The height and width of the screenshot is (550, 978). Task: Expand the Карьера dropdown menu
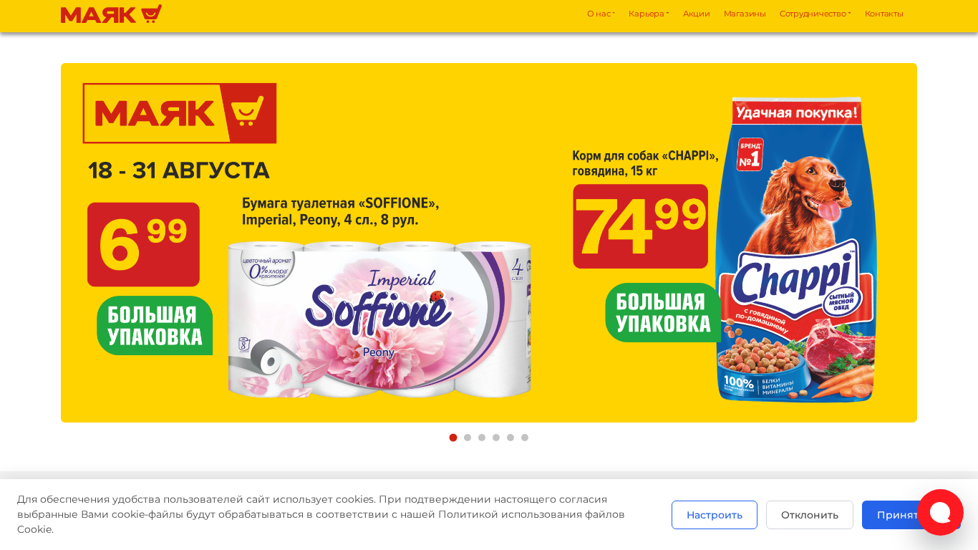click(649, 14)
